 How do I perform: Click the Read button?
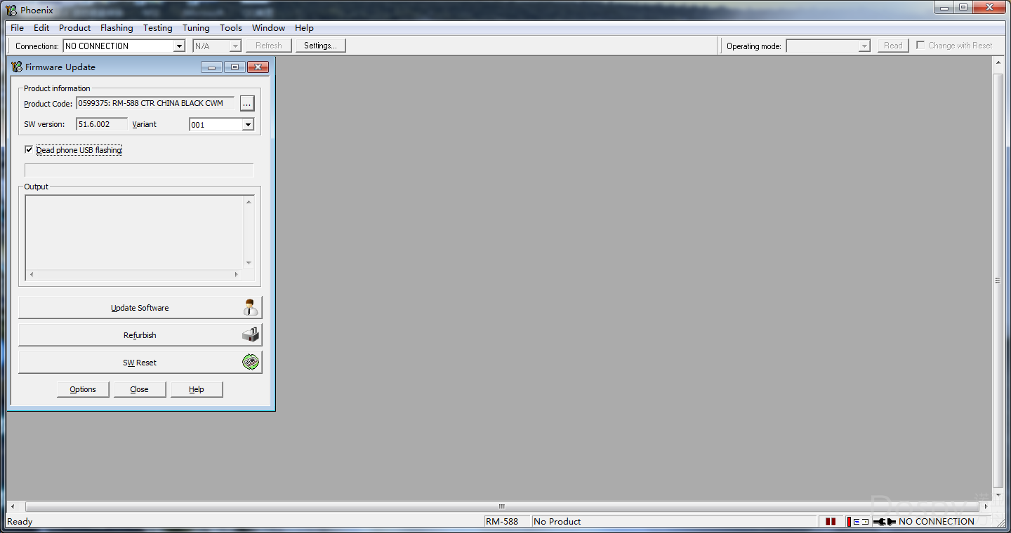893,46
